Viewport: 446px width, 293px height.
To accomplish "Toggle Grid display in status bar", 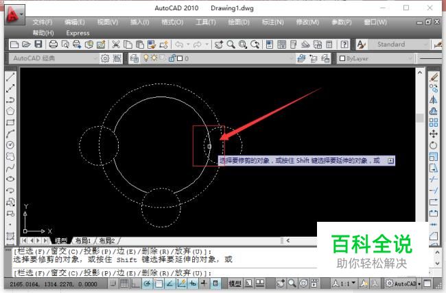I will [124, 283].
